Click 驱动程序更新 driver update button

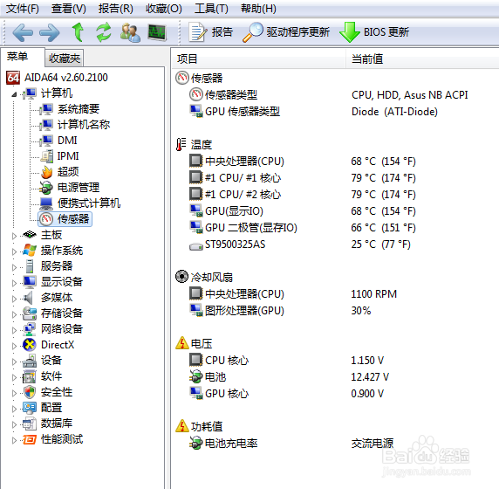[286, 32]
